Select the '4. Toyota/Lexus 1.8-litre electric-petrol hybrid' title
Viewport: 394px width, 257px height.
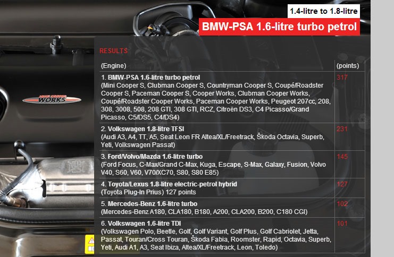(169, 184)
